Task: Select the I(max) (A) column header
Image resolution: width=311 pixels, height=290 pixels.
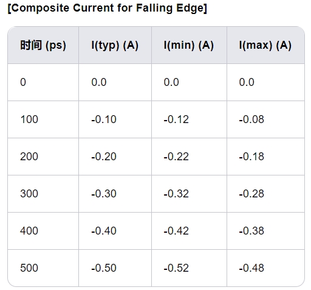Action: tap(265, 45)
